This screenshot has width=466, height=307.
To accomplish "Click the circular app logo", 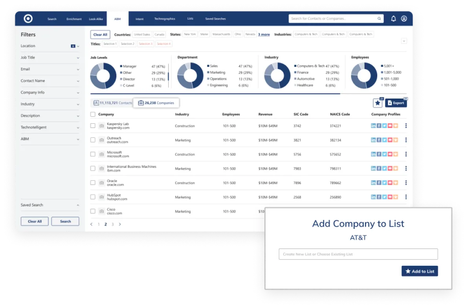I will coord(28,19).
